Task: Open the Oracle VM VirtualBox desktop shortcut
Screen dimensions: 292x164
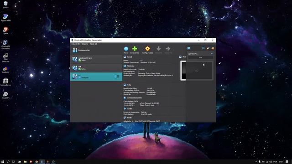Action: [5, 45]
